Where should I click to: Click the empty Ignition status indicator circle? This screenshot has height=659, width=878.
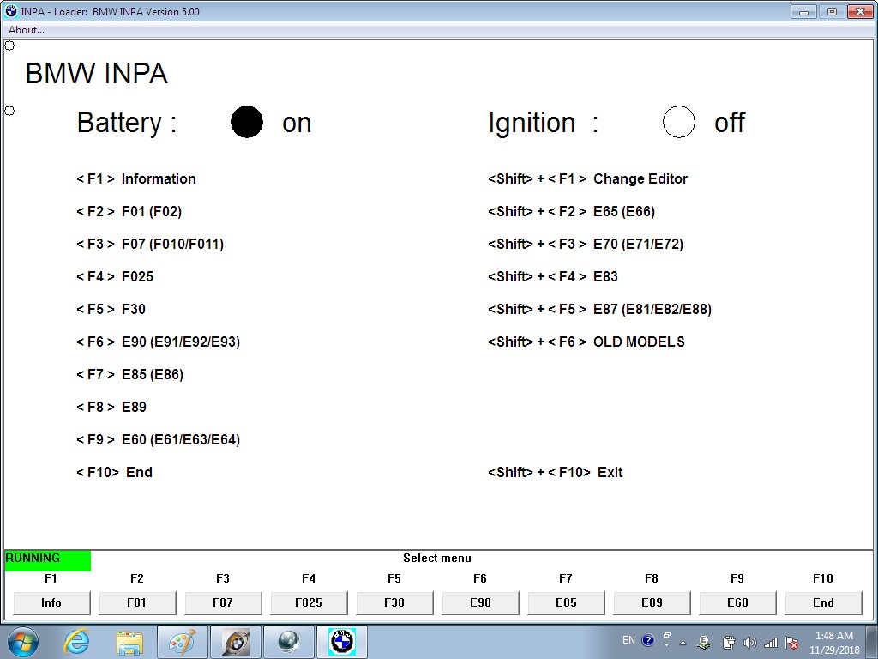point(679,122)
